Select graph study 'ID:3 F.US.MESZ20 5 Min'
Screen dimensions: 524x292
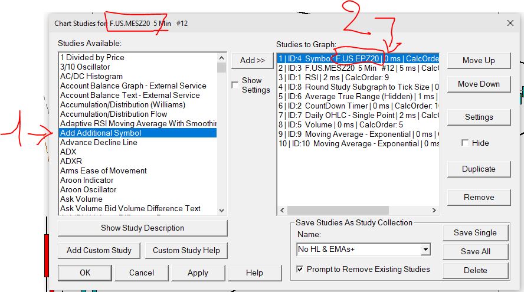tap(358, 68)
